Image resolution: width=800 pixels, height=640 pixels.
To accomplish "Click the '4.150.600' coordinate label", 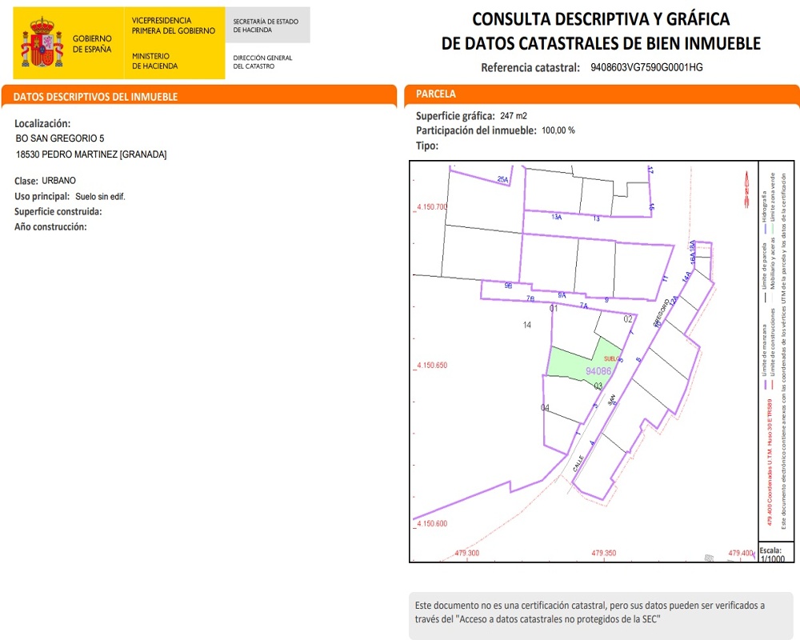I will [432, 523].
